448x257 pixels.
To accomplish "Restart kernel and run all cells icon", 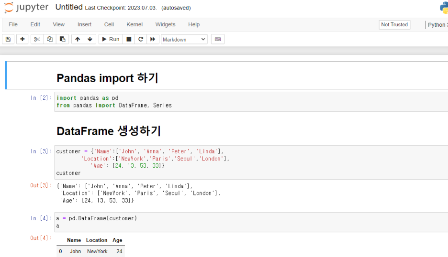I will point(153,39).
